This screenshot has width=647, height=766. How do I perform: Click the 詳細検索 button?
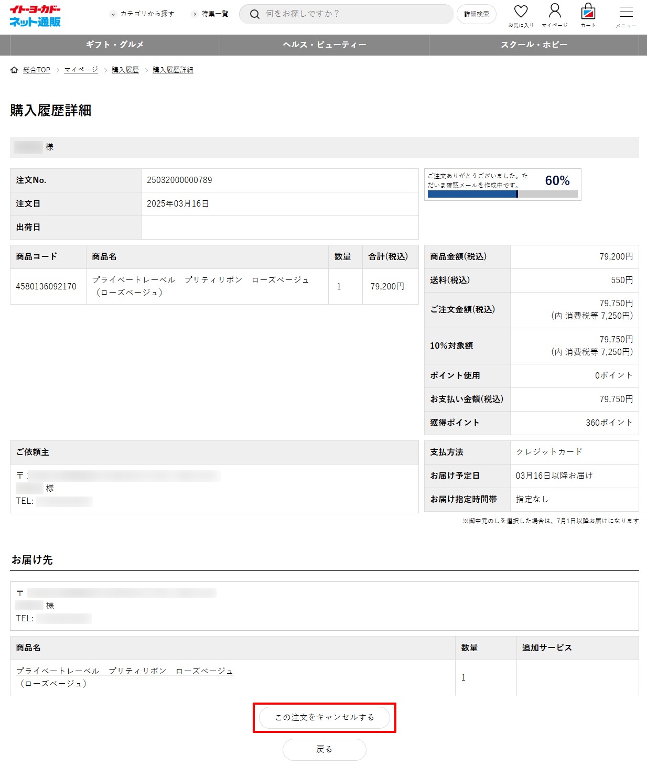point(476,14)
